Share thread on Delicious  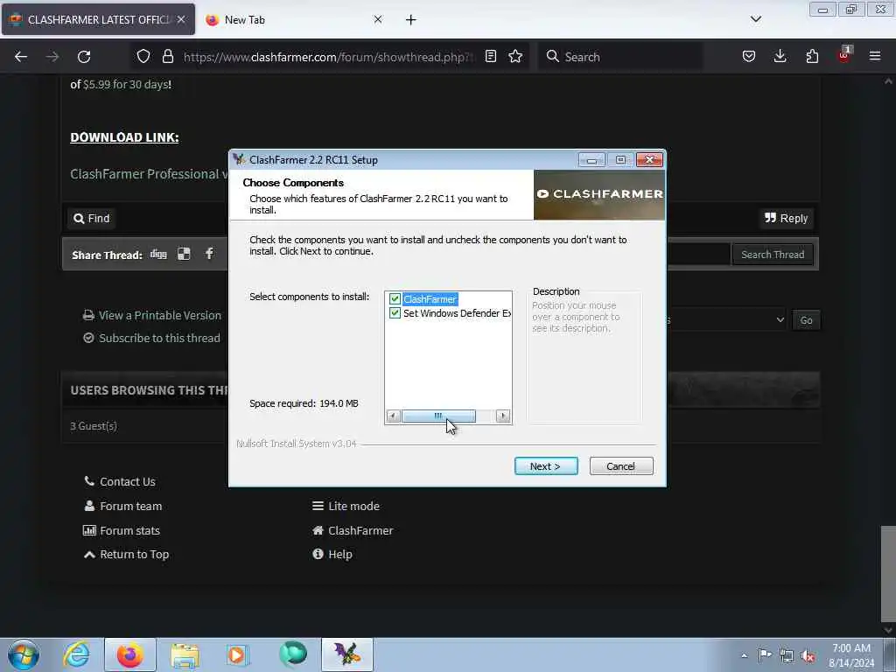coord(184,255)
